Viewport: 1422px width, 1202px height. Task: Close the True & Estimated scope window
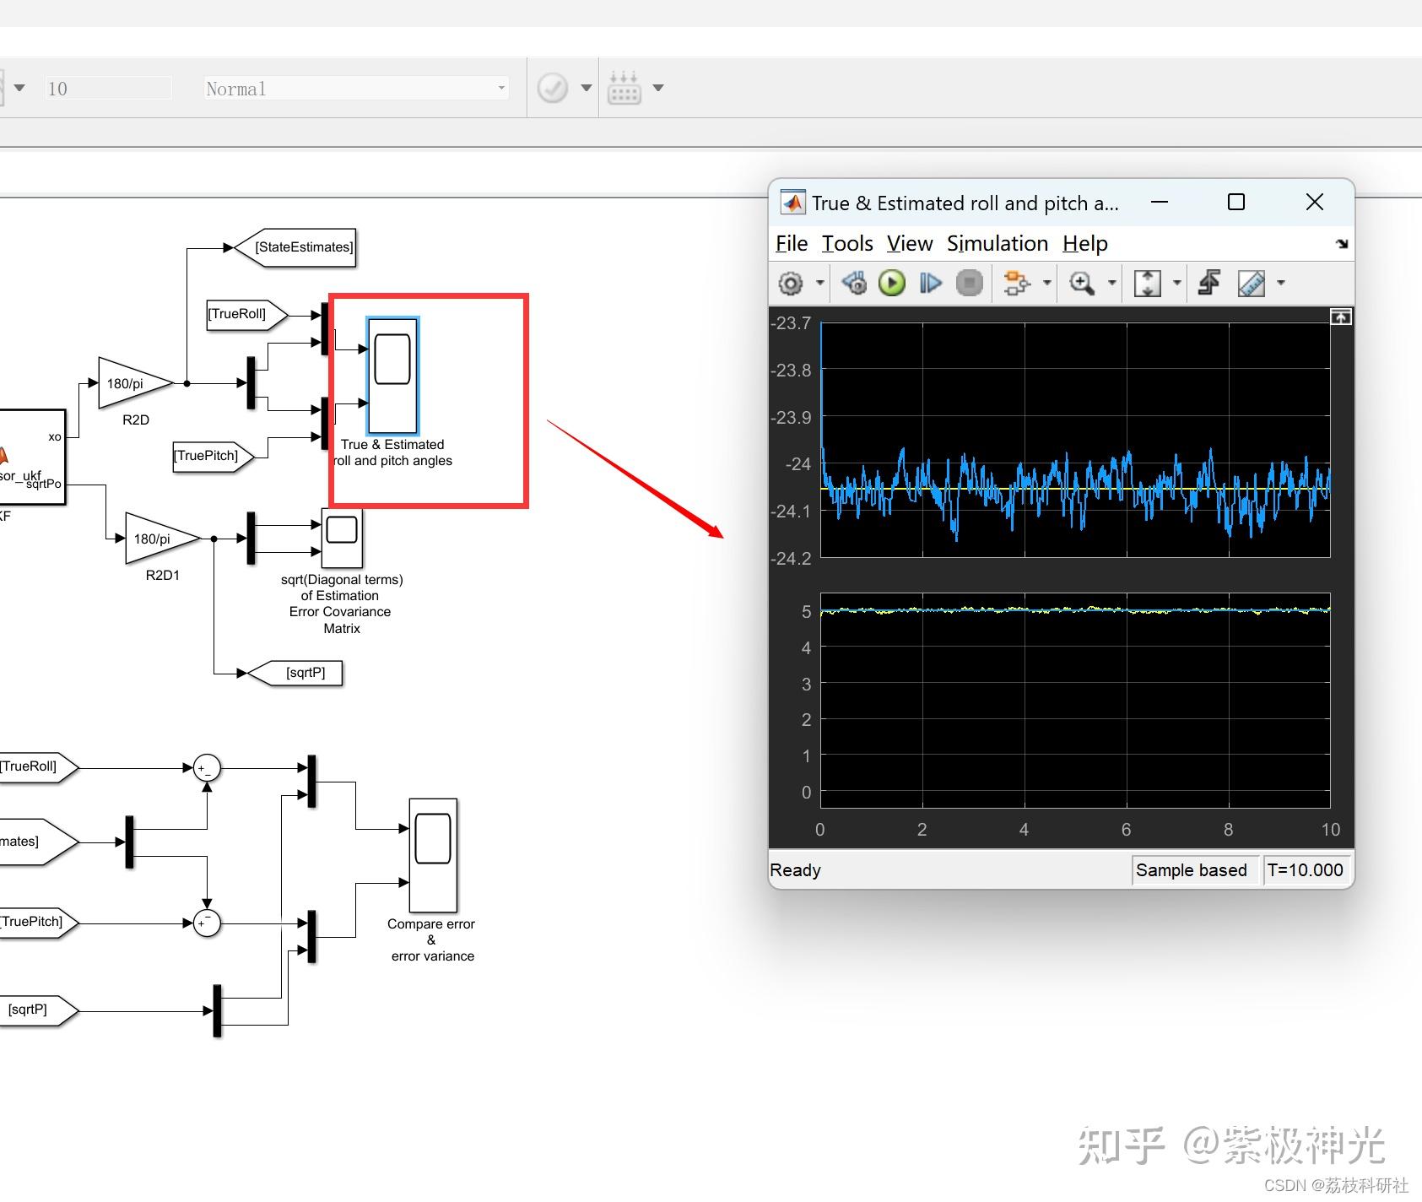(1314, 202)
